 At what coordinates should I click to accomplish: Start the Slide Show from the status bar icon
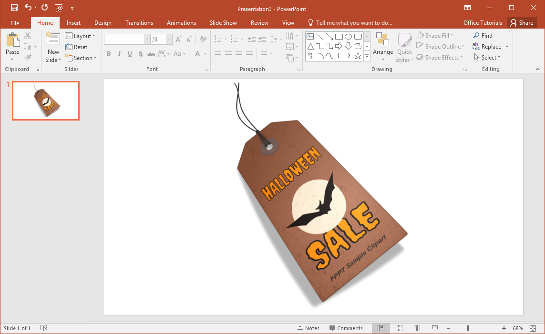435,328
